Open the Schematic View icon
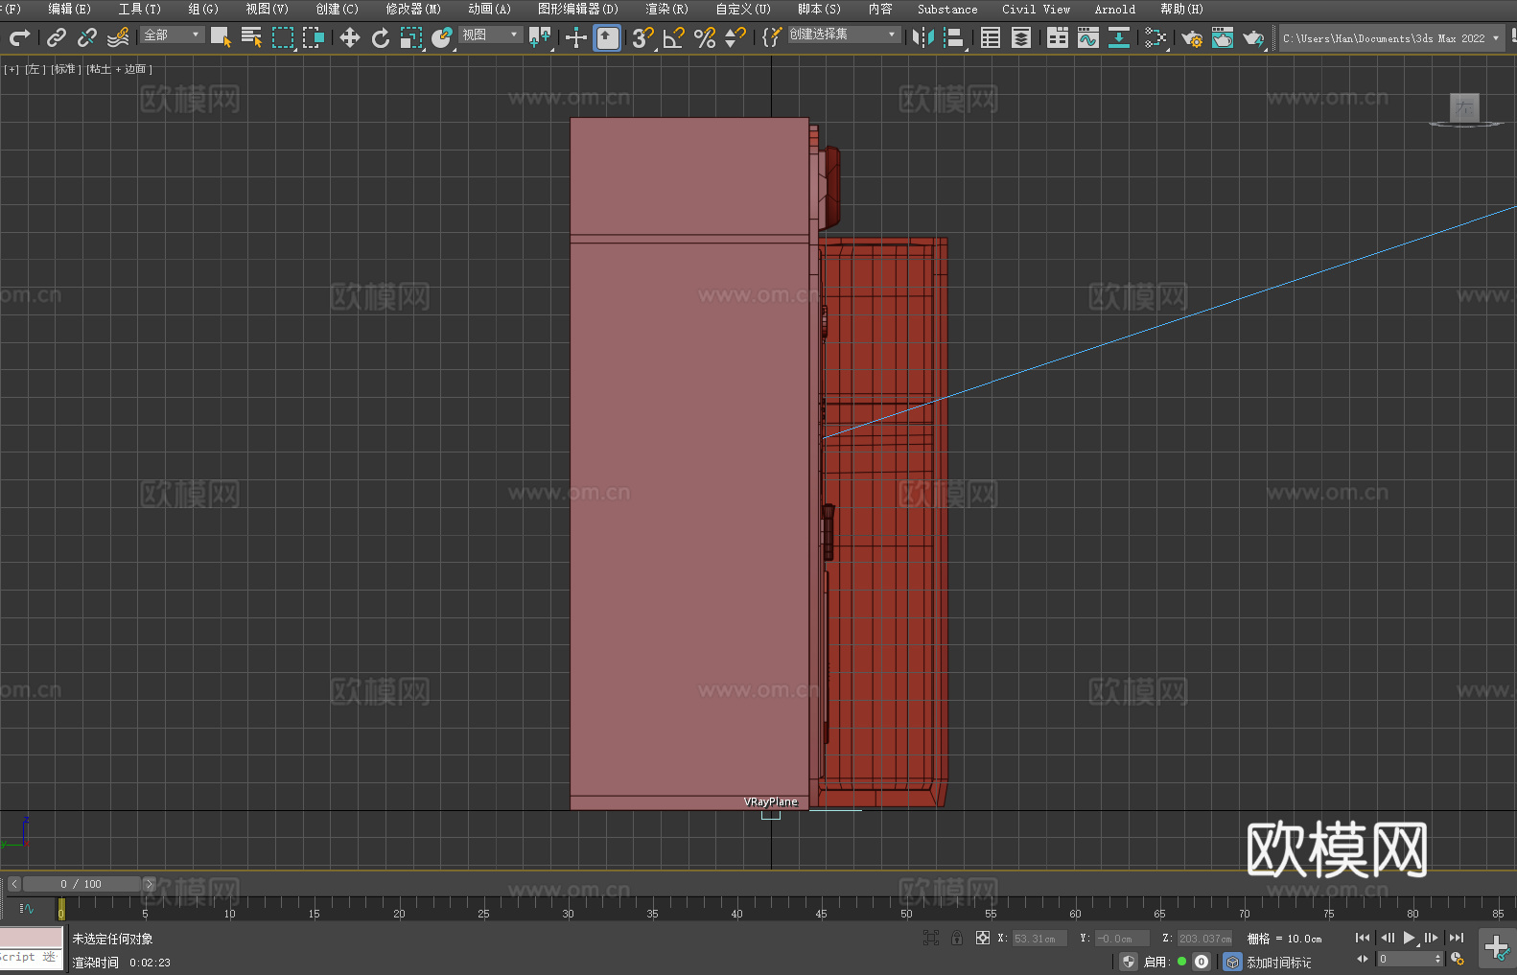The image size is (1517, 975). point(1119,37)
